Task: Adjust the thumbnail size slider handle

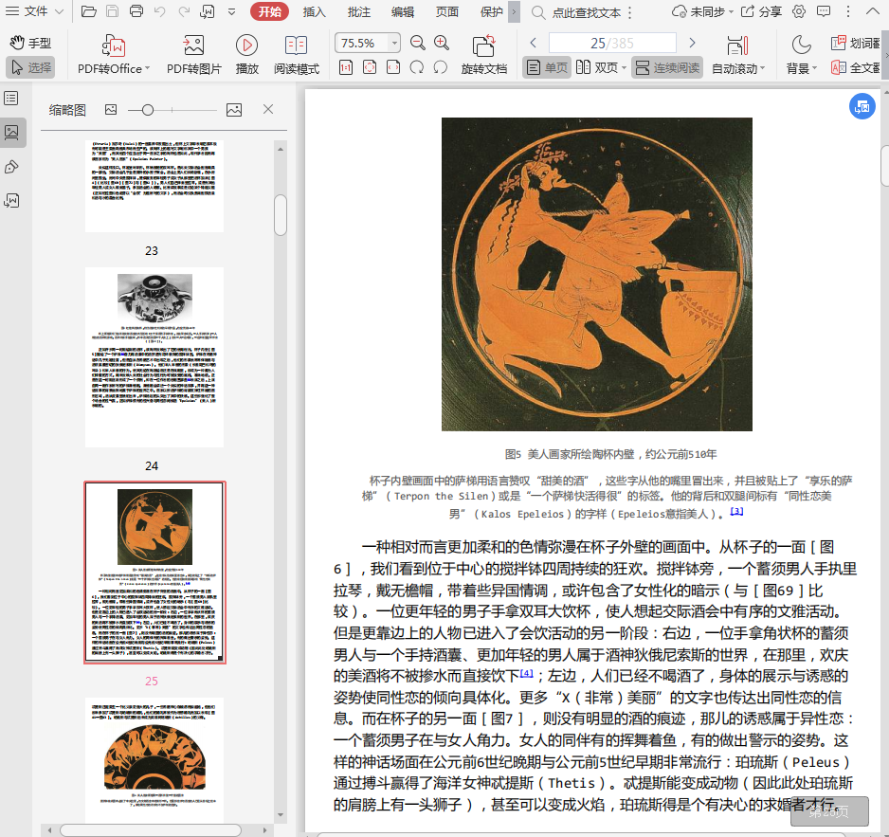Action: pyautogui.click(x=148, y=110)
